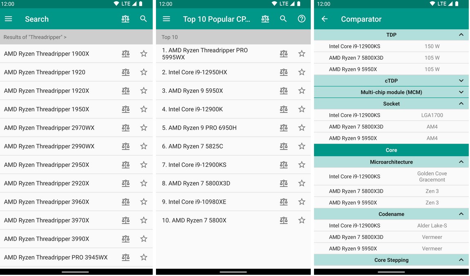Screen dimensions: 470x276
Task: Select Golden Cove Gracemont microarchitecture value
Action: (432, 177)
